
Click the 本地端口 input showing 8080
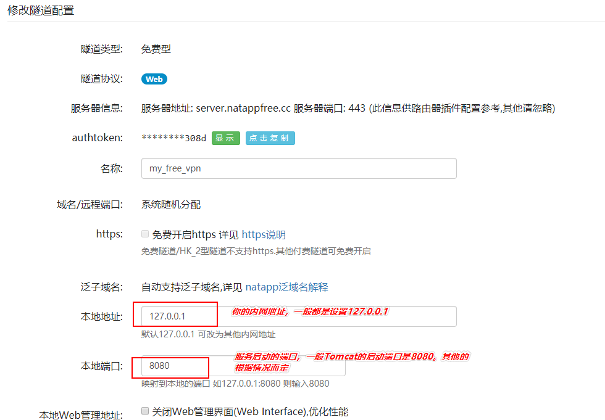coord(243,366)
